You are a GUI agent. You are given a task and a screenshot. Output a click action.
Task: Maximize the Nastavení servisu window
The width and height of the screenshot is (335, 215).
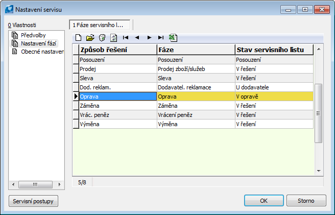pyautogui.click(x=305, y=9)
